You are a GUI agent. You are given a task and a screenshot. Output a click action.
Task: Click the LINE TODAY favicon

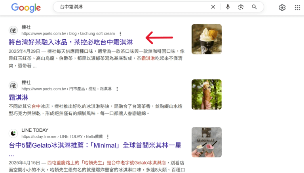pyautogui.click(x=13, y=133)
